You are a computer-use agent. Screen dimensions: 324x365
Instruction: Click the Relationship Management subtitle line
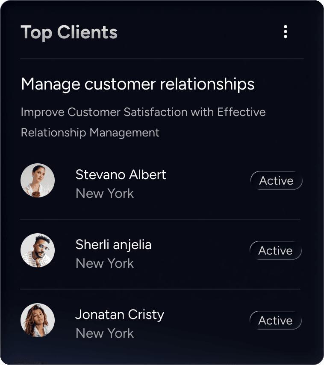click(x=90, y=133)
